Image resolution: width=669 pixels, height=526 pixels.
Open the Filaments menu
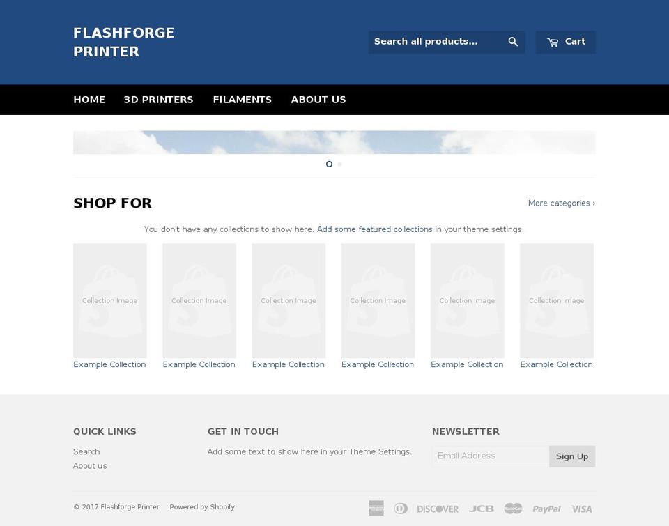tap(242, 99)
